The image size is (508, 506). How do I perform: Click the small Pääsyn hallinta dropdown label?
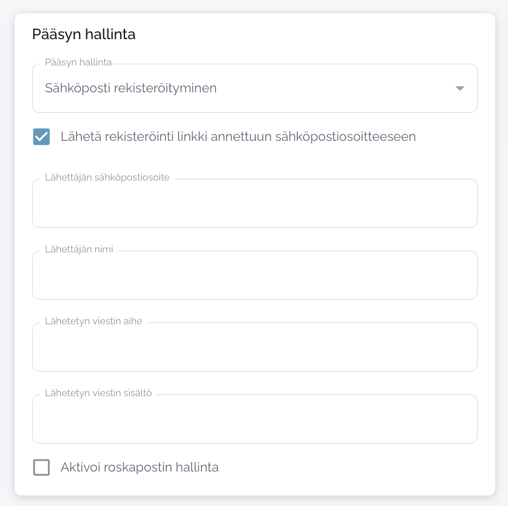[x=78, y=62]
